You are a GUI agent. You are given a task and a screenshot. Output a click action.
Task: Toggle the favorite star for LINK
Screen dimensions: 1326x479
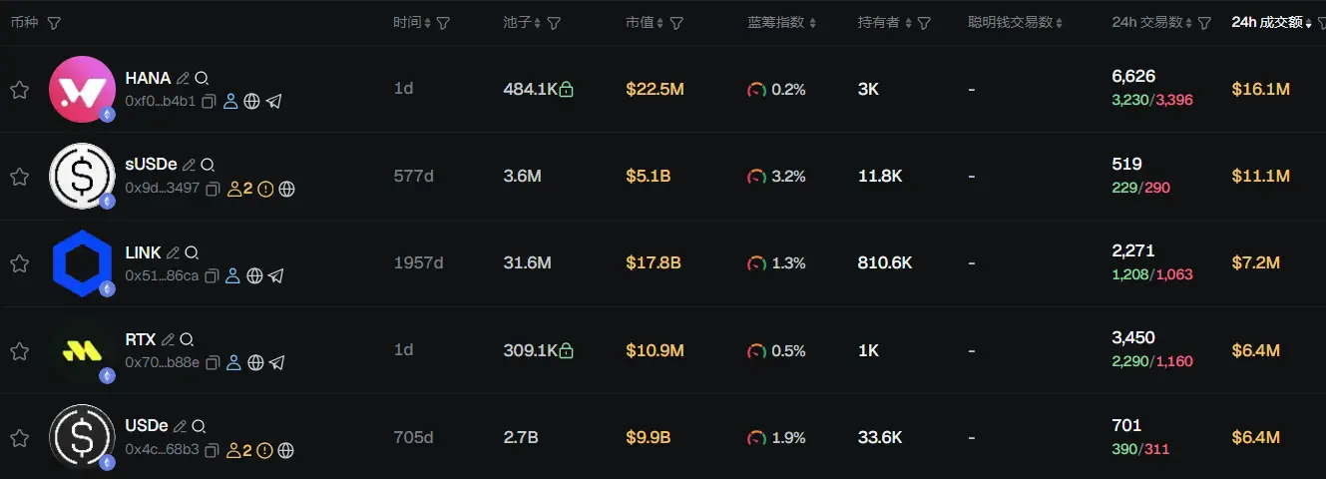click(x=19, y=263)
